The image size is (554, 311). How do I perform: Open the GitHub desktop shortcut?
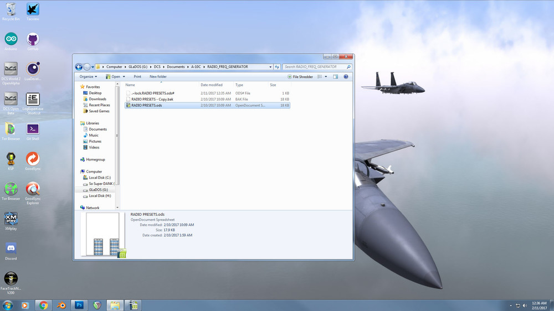click(x=33, y=42)
